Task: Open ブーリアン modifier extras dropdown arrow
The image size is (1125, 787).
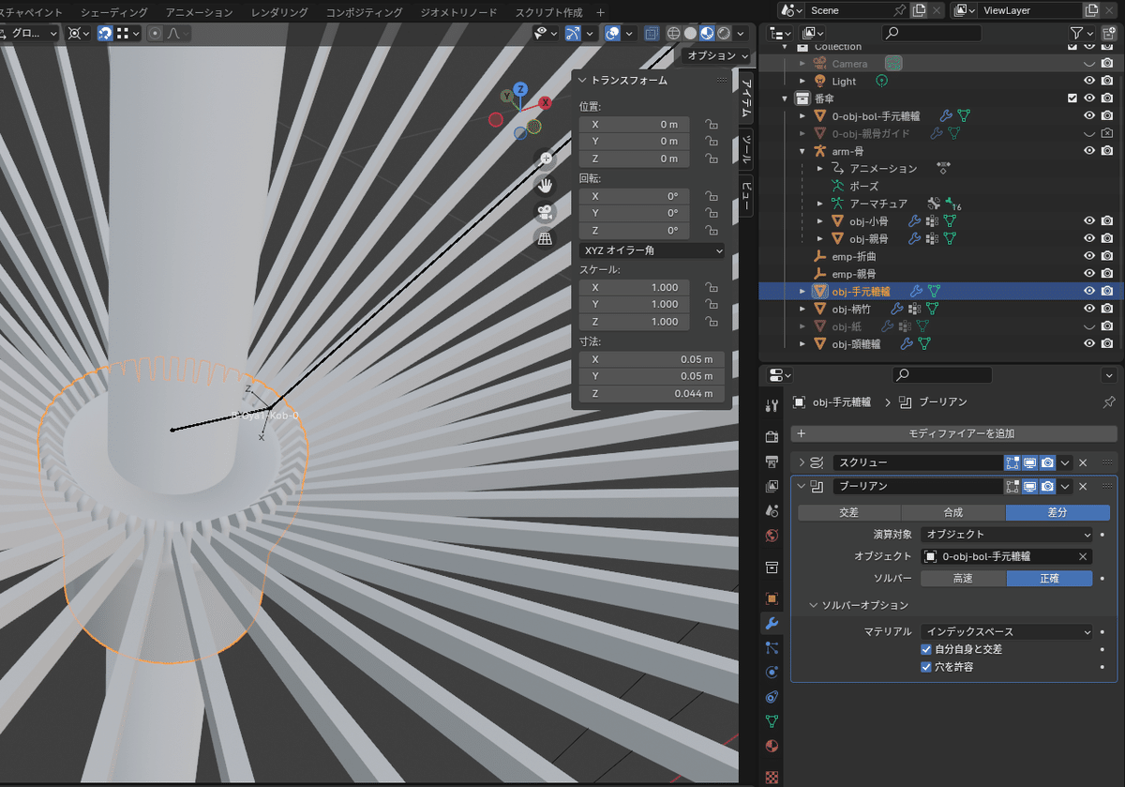Action: (x=1066, y=487)
